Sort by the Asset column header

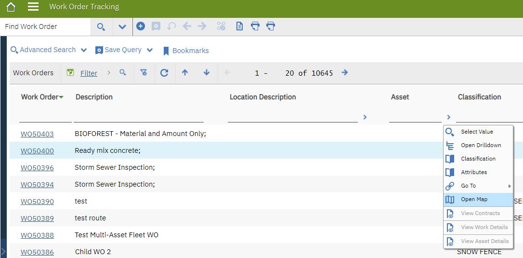[x=400, y=97]
